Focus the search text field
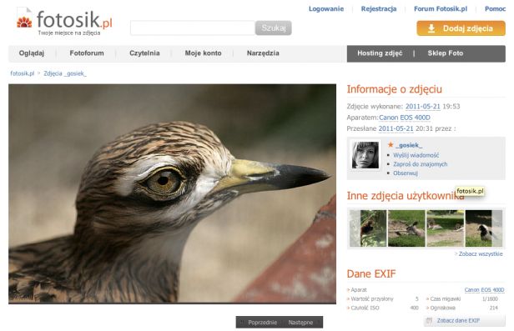Image resolution: width=514 pixels, height=331 pixels. click(x=193, y=28)
